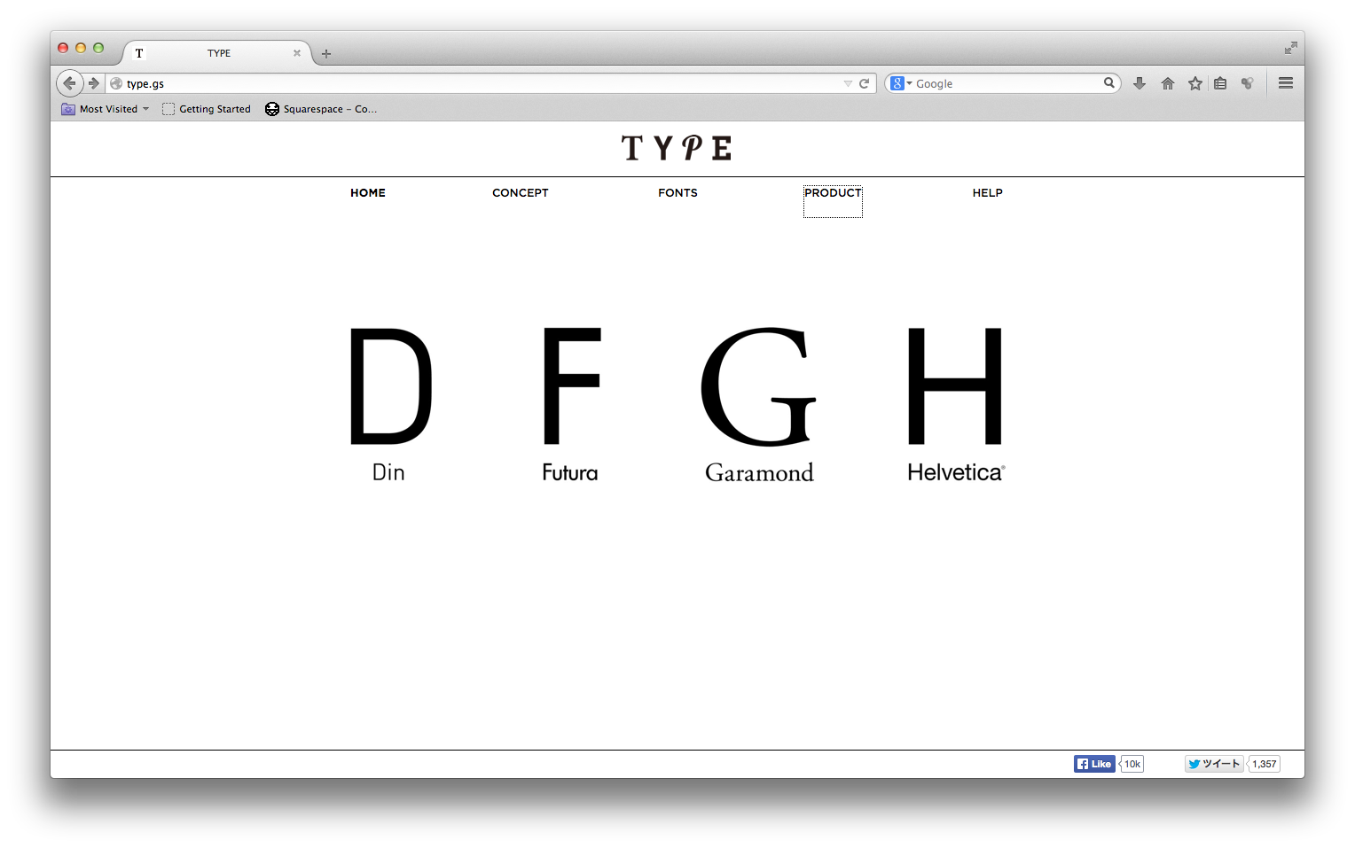
Task: Click the Futura label text
Action: (x=570, y=472)
